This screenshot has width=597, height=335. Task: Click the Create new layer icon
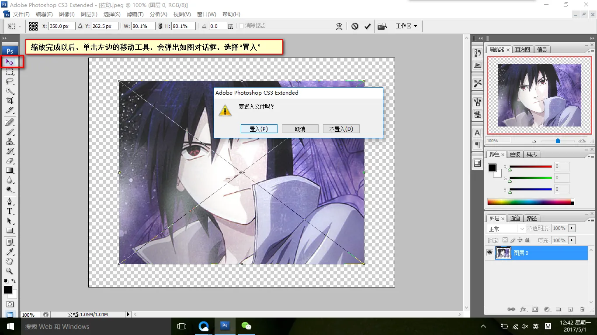570,309
